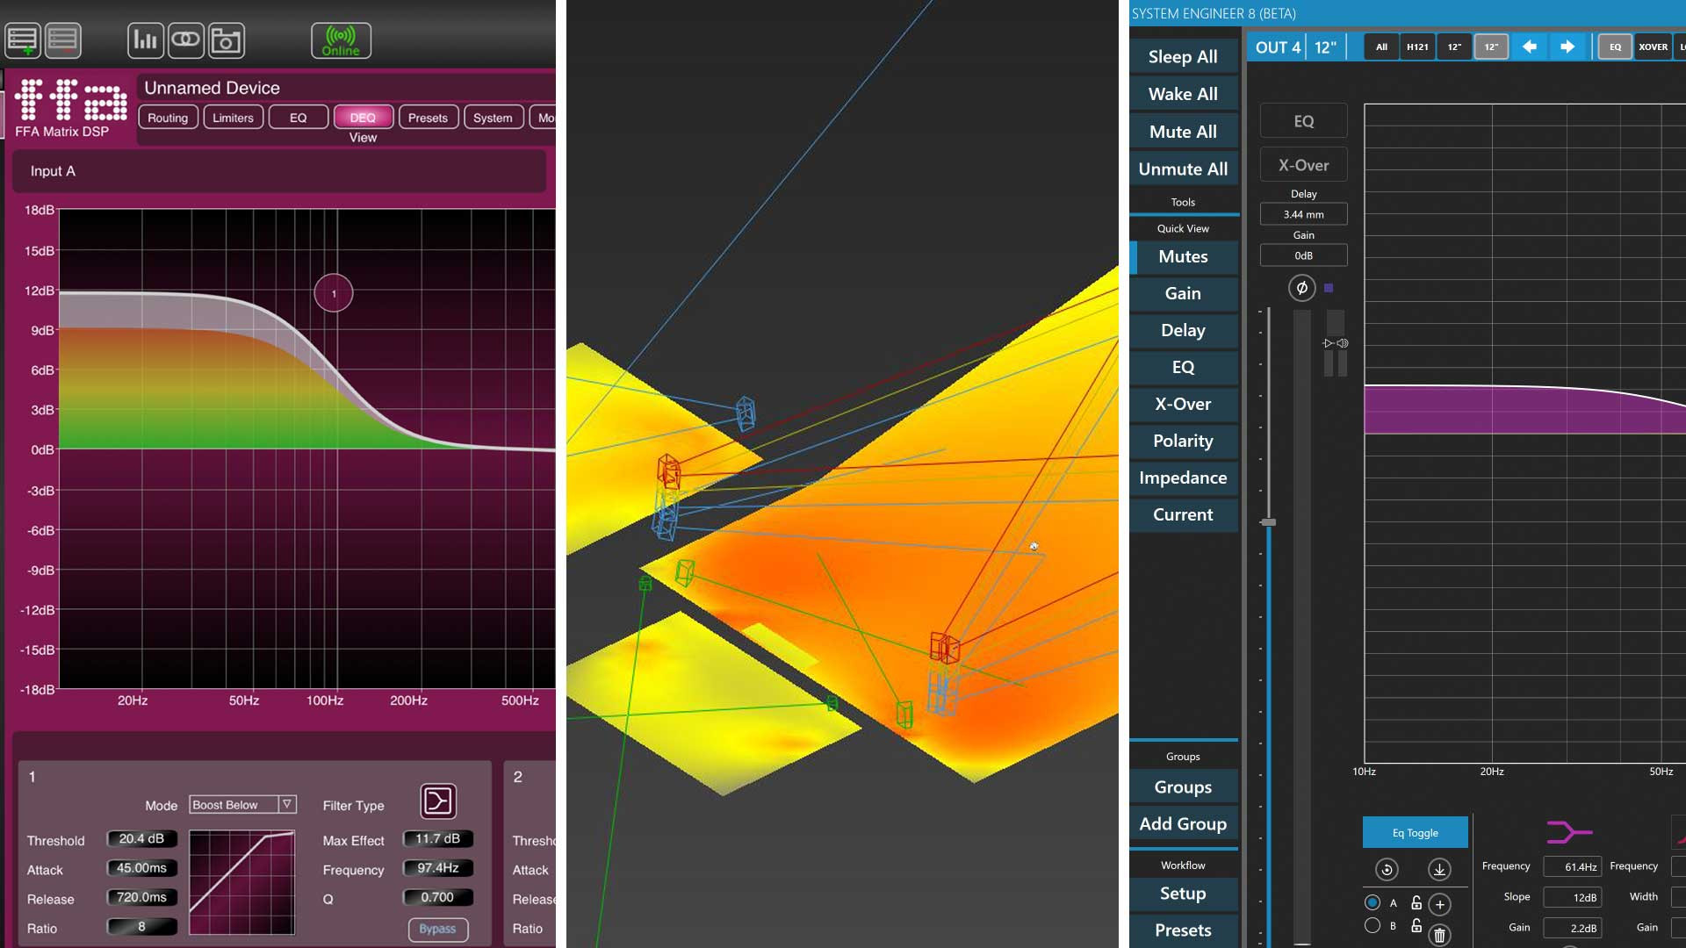Expand the Tools section header
This screenshot has width=1686, height=948.
[x=1183, y=202]
